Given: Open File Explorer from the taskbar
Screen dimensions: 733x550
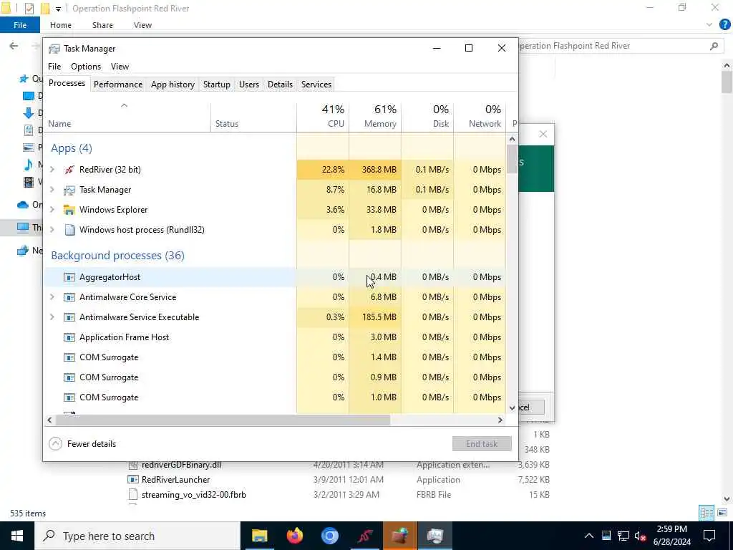Looking at the screenshot, I should click(259, 536).
